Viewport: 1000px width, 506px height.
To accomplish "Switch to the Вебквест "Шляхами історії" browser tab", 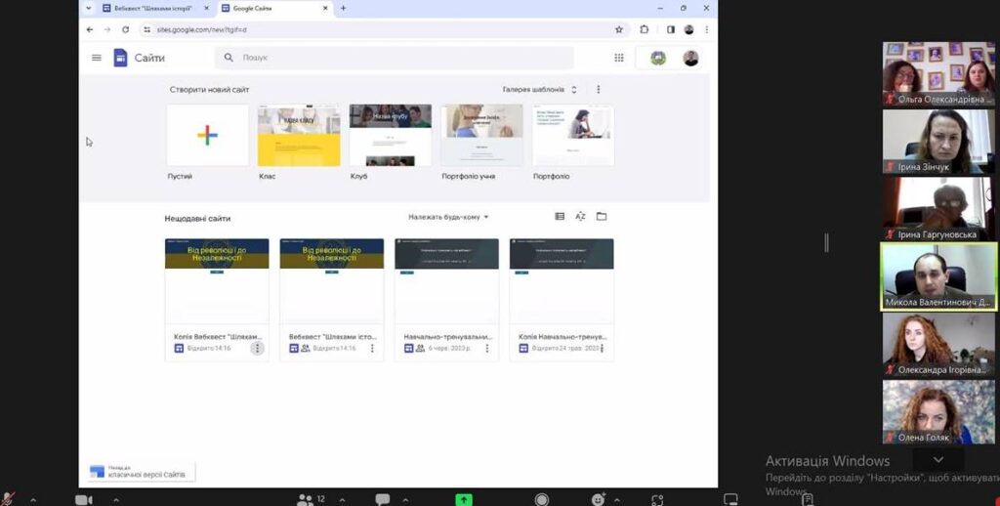I will [x=151, y=8].
